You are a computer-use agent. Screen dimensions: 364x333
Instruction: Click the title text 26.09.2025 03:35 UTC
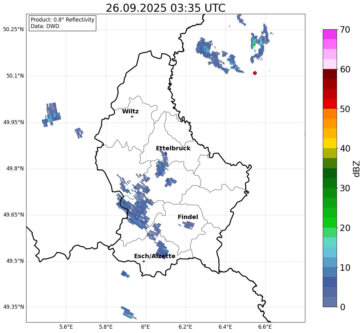click(x=165, y=8)
